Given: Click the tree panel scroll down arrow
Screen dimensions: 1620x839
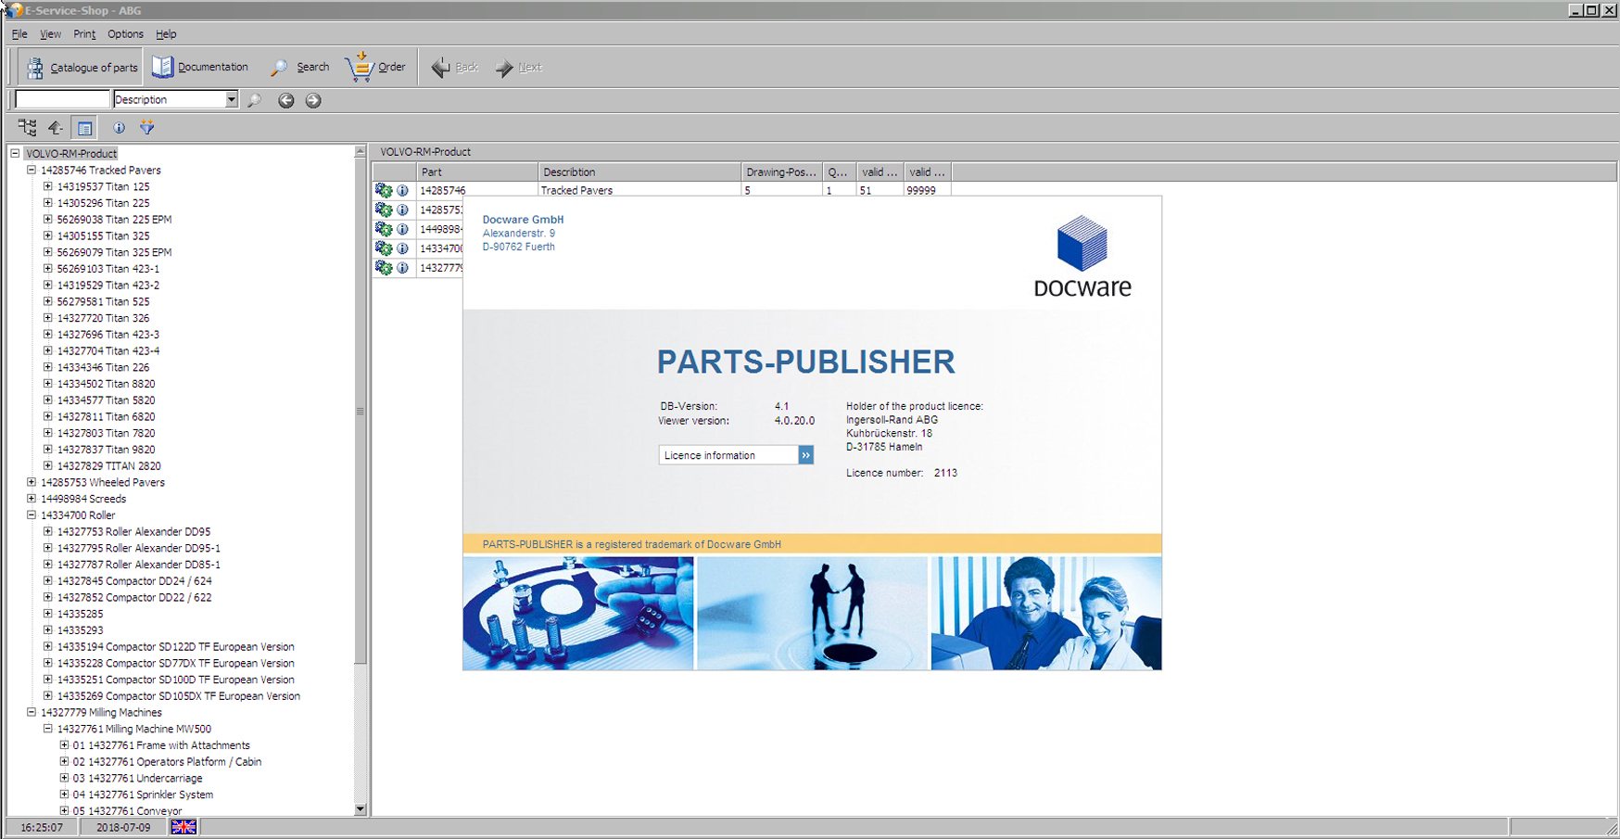Looking at the screenshot, I should 361,809.
